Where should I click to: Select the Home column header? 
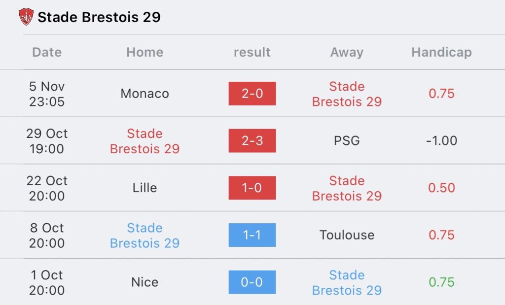pos(144,52)
